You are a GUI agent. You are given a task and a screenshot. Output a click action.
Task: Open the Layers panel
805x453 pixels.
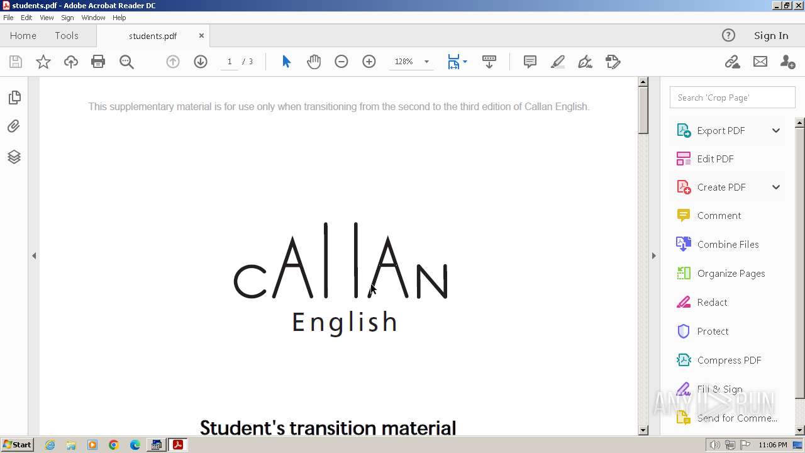tap(14, 157)
